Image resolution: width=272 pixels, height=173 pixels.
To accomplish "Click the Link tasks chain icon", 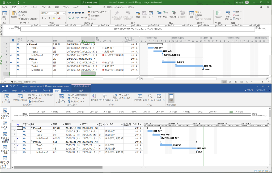I will (x=82, y=18).
